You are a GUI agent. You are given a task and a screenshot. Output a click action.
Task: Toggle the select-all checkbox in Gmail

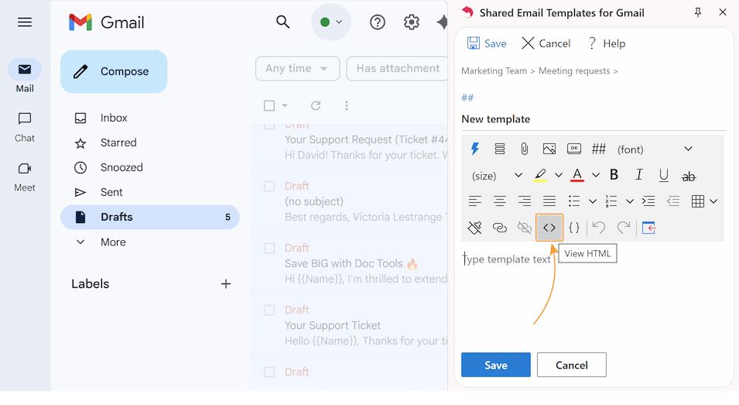(269, 105)
